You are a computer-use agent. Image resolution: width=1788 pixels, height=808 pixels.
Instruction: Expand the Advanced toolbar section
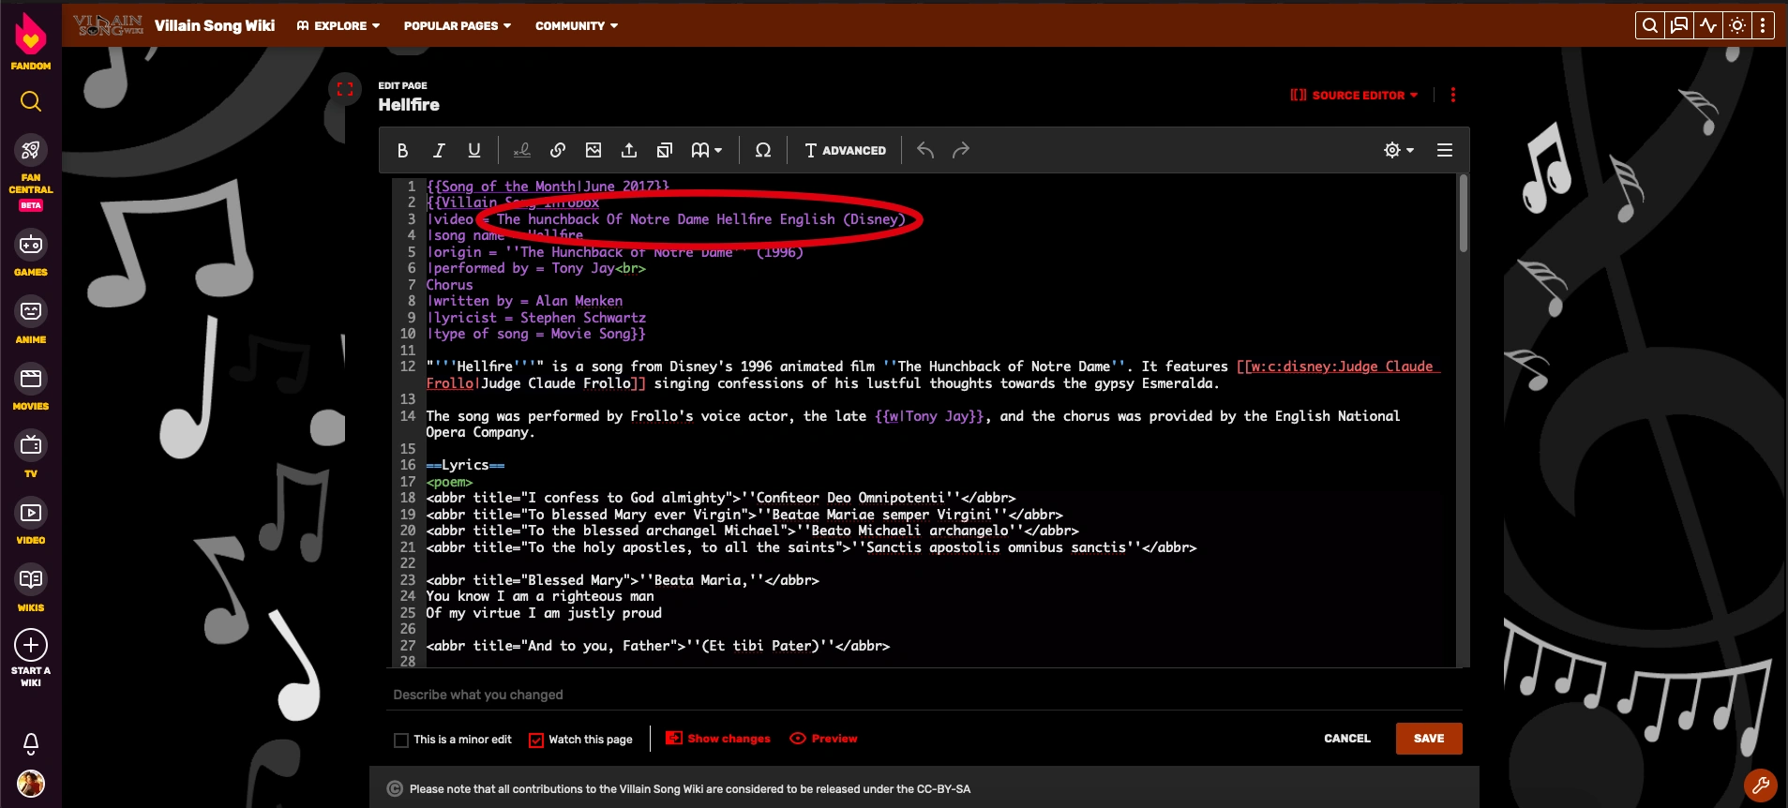(x=845, y=150)
